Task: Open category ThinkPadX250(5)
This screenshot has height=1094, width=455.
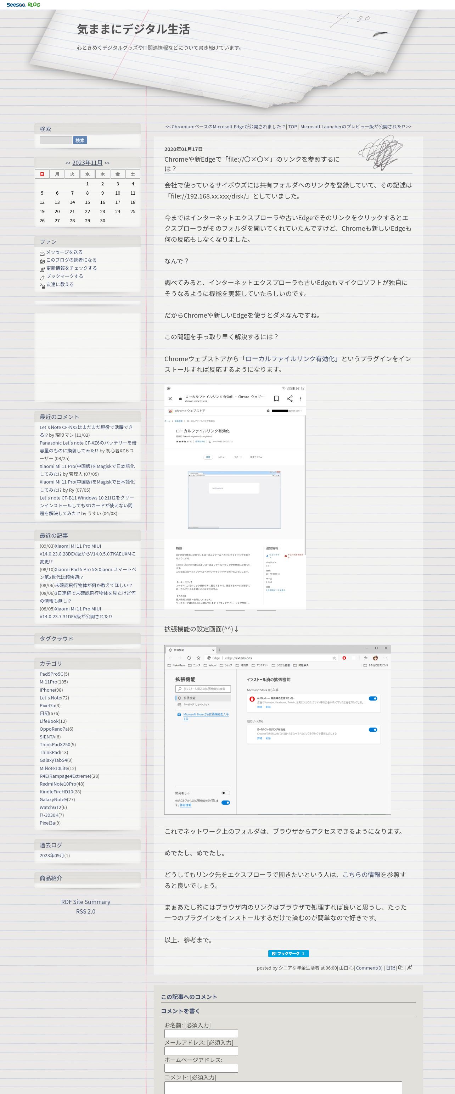Action: (58, 744)
